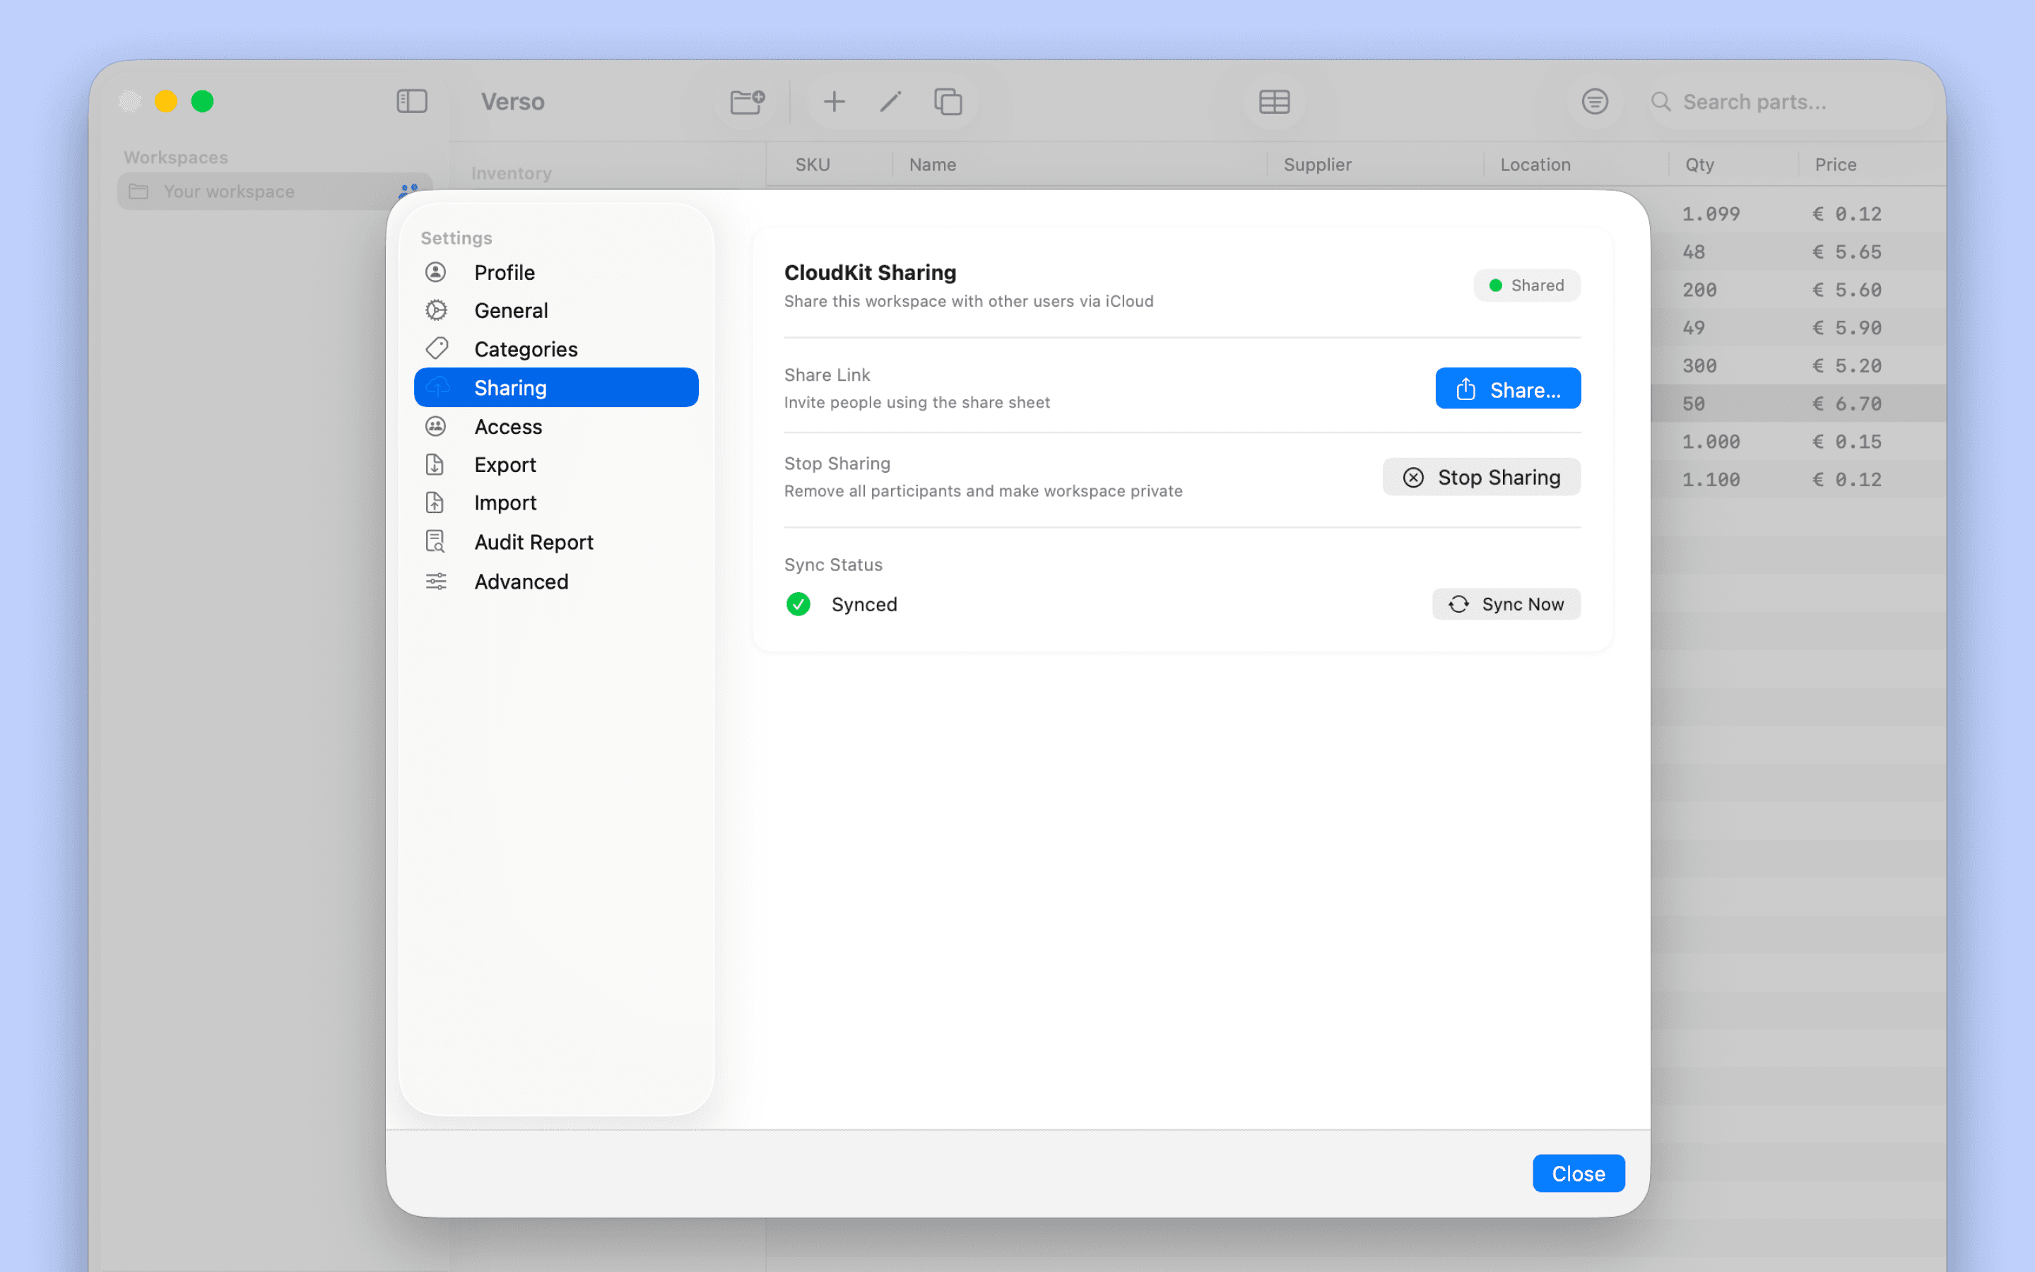Viewport: 2035px width, 1272px height.
Task: Click the Advanced sliders icon
Action: point(435,582)
